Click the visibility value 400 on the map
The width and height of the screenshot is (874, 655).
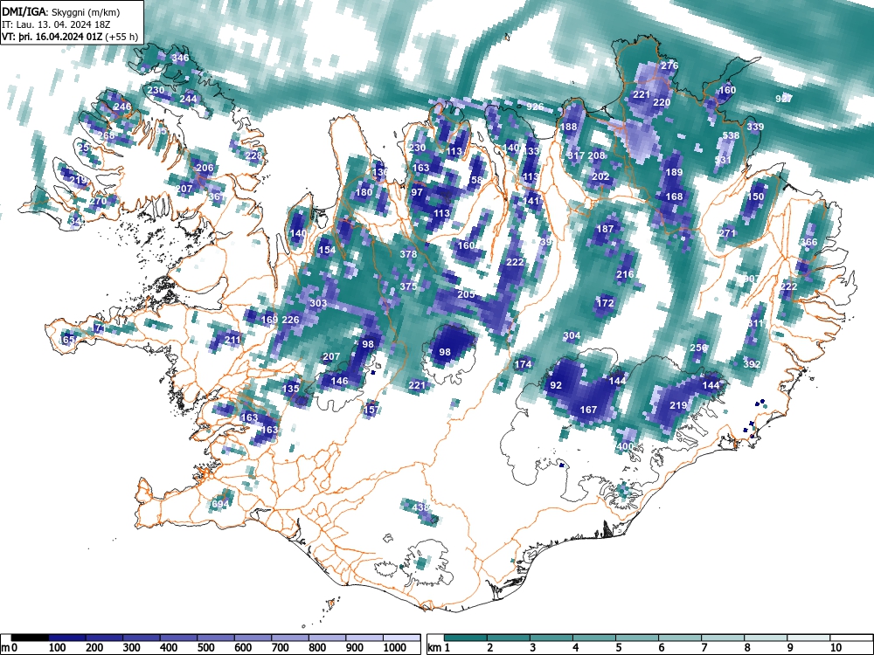tap(626, 446)
